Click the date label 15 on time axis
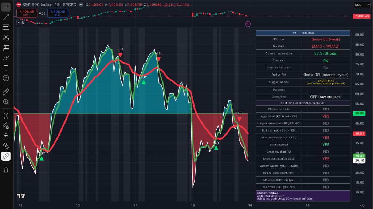373x209 pixels. click(x=193, y=205)
